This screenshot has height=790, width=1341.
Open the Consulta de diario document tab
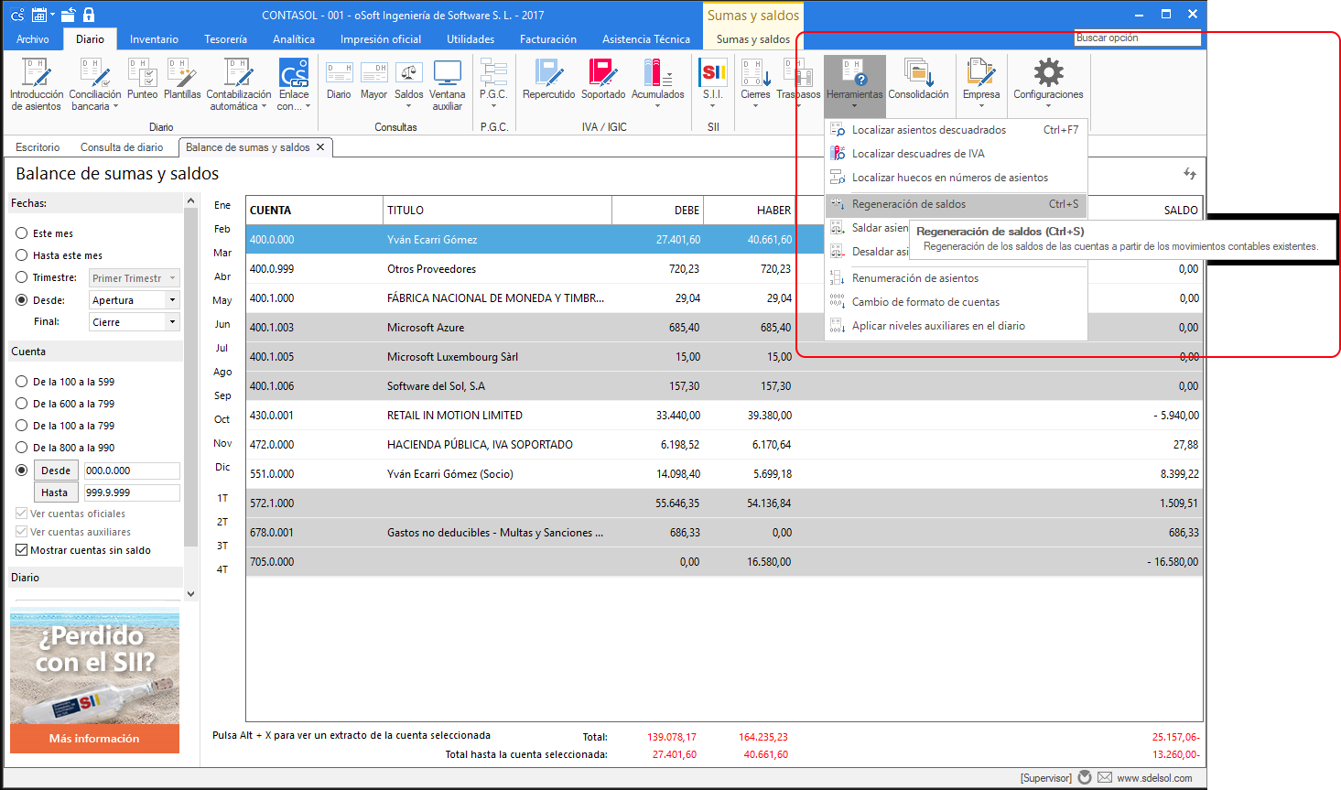coord(122,147)
